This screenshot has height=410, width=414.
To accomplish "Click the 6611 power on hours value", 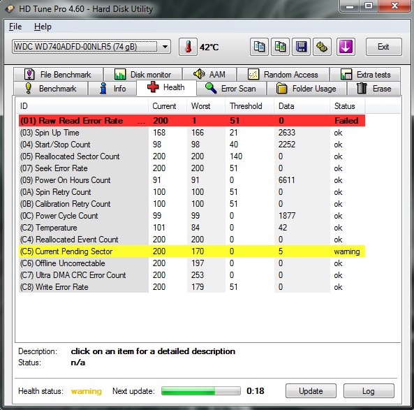I will coord(287,180).
